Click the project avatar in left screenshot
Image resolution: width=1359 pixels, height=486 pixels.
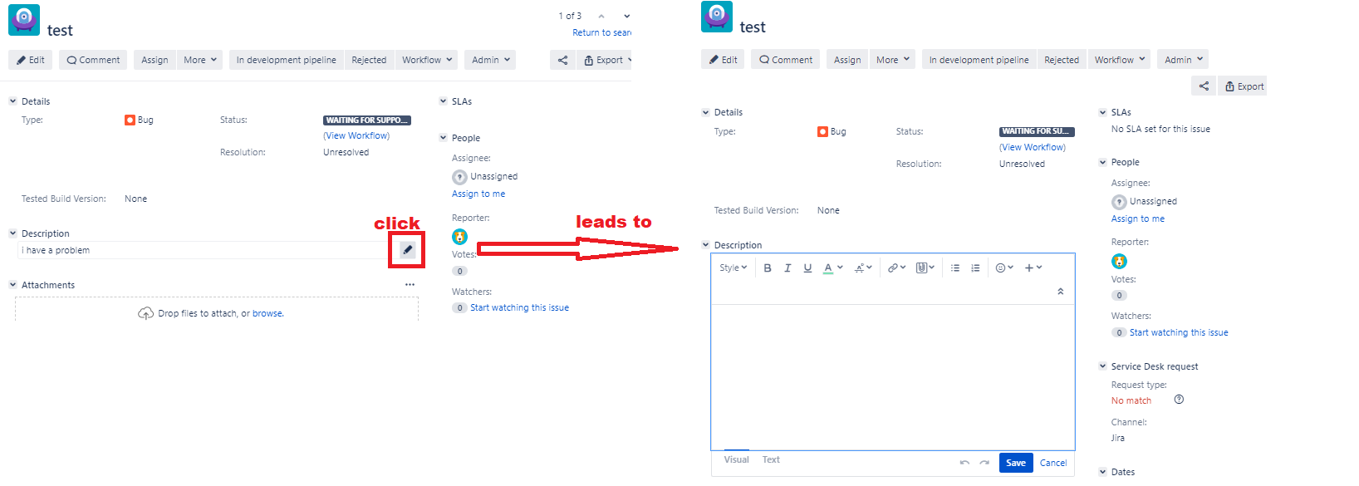24,20
